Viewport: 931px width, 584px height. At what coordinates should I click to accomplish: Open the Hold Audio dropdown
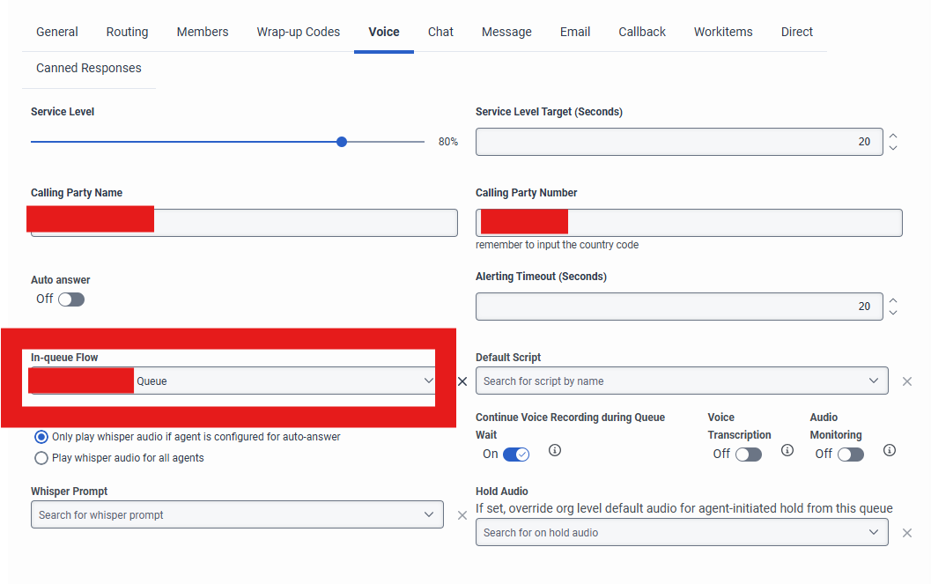[x=873, y=532]
